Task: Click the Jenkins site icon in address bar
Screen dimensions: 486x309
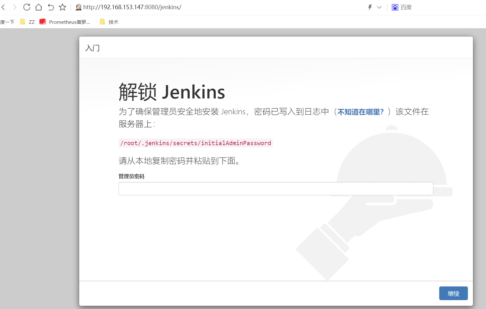Action: click(79, 7)
